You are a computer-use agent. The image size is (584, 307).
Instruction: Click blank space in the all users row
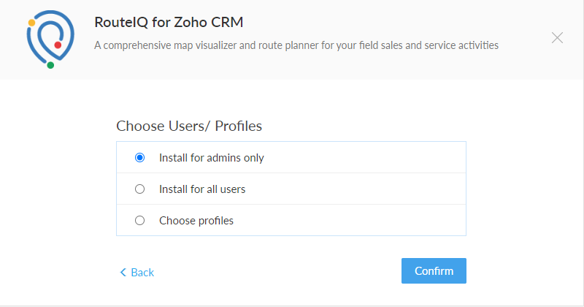[365, 189]
